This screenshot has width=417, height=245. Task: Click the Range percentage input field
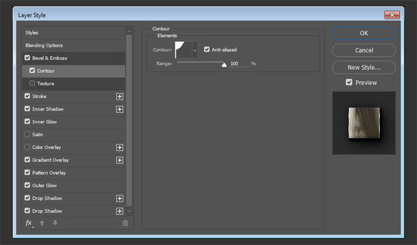tap(238, 64)
